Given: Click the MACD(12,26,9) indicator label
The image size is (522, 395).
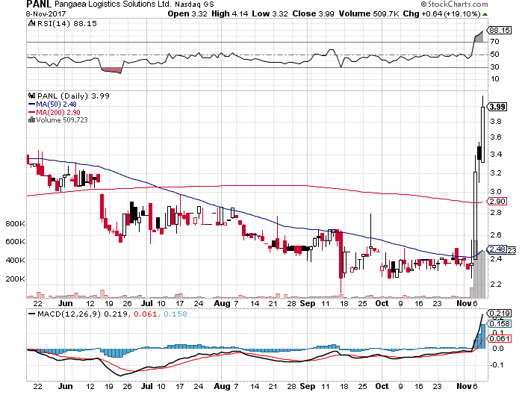Looking at the screenshot, I should [x=69, y=314].
